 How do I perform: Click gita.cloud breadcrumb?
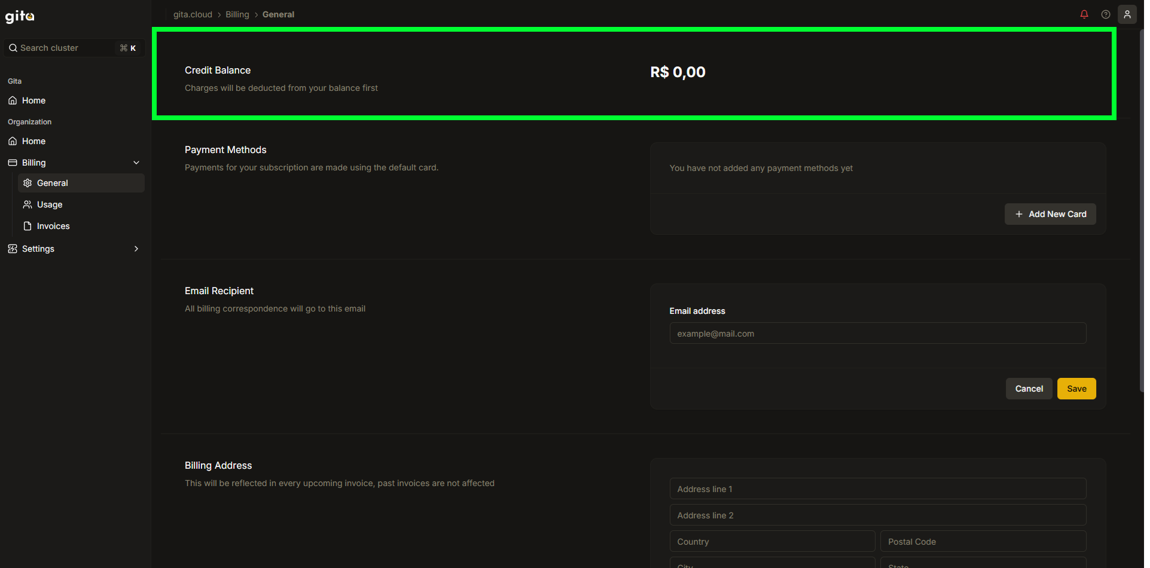coord(193,14)
